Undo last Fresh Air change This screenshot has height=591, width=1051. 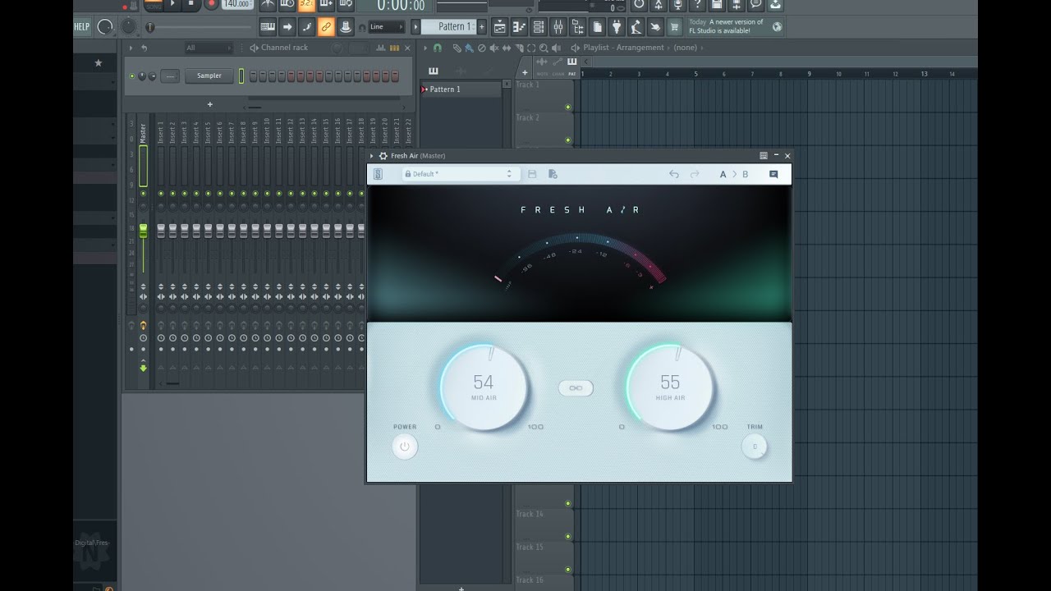pyautogui.click(x=674, y=174)
